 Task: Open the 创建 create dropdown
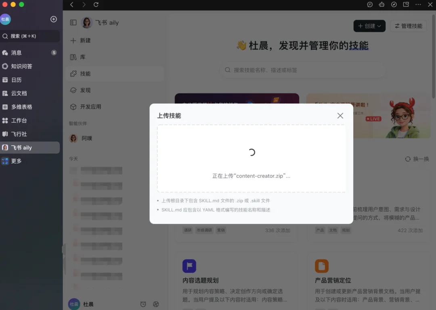tap(369, 26)
